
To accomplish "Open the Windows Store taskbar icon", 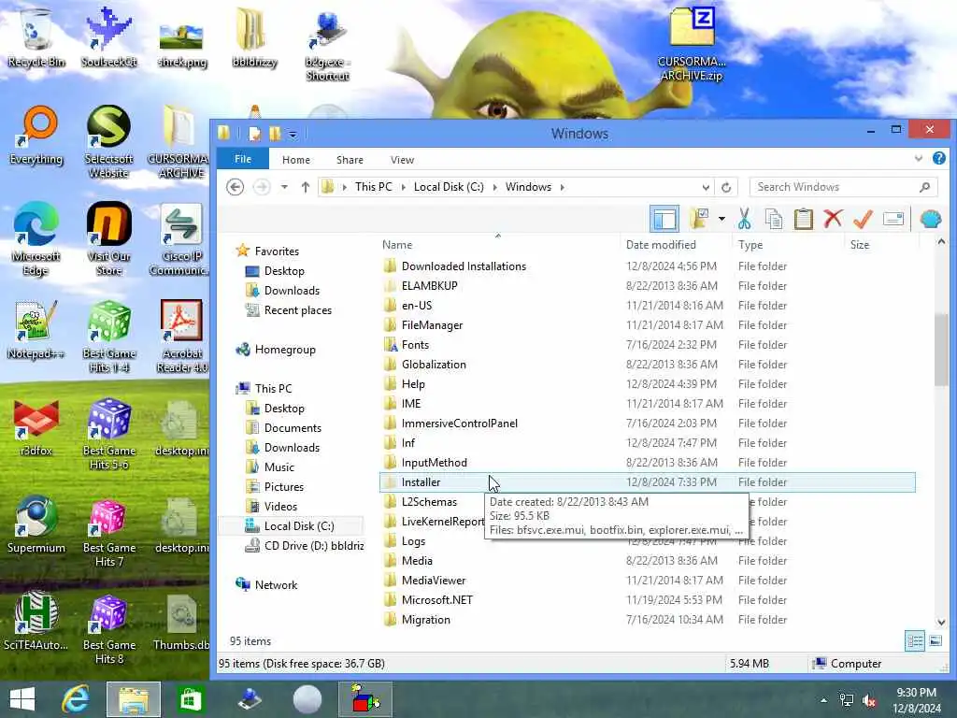I will (x=190, y=699).
